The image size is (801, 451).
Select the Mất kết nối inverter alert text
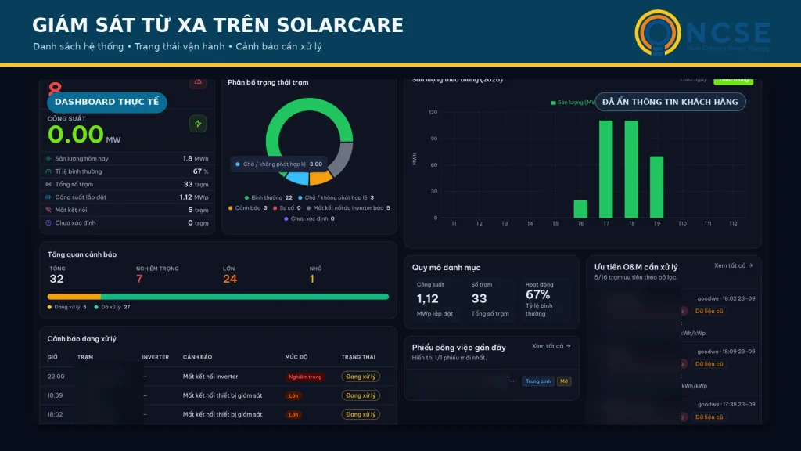210,377
